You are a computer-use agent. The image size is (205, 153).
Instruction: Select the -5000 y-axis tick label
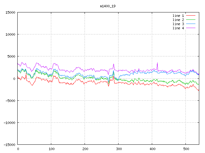pyautogui.click(x=10, y=100)
